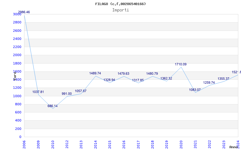
Task: Click the y-axis value 2000
Action: pyautogui.click(x=17, y=55)
